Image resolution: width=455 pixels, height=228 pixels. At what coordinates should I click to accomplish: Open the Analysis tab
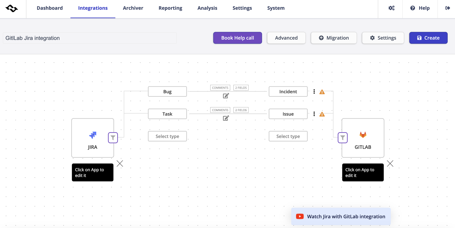(x=207, y=8)
